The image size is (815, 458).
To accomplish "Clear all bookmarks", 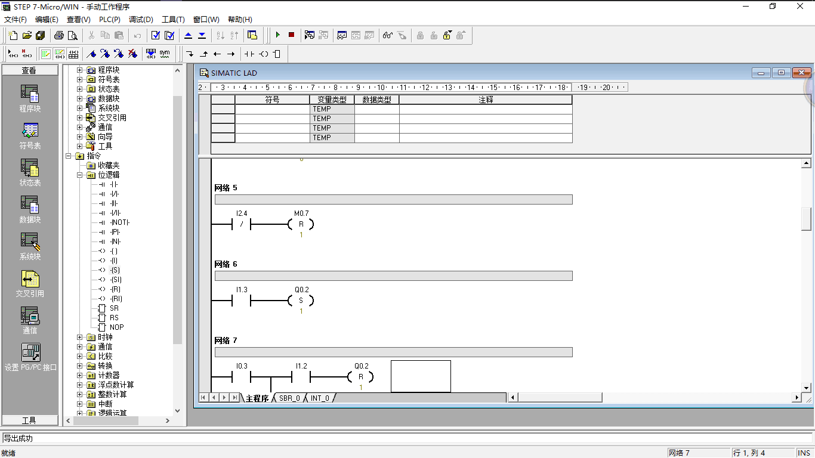I will pyautogui.click(x=132, y=54).
